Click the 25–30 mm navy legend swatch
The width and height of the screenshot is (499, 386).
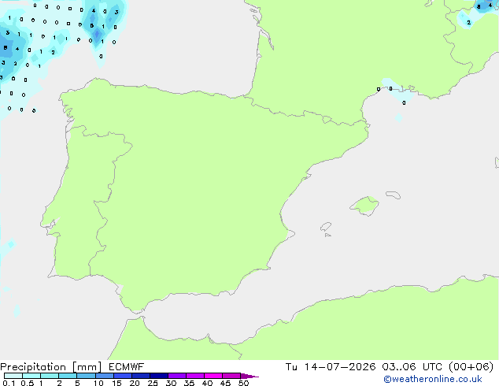point(159,376)
